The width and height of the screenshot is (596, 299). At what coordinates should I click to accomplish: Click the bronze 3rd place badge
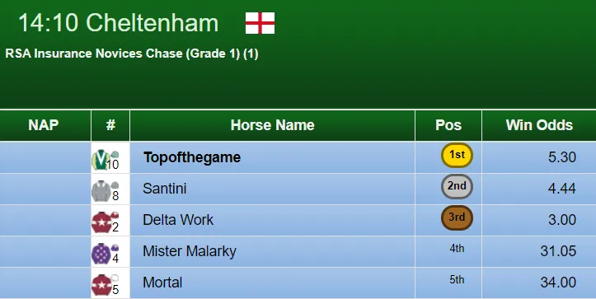457,217
